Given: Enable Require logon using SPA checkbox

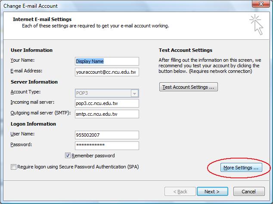Looking at the screenshot, I should tap(14, 167).
